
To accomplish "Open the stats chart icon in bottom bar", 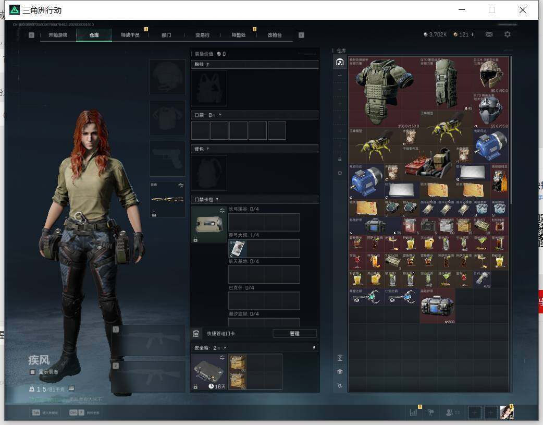I will 413,412.
